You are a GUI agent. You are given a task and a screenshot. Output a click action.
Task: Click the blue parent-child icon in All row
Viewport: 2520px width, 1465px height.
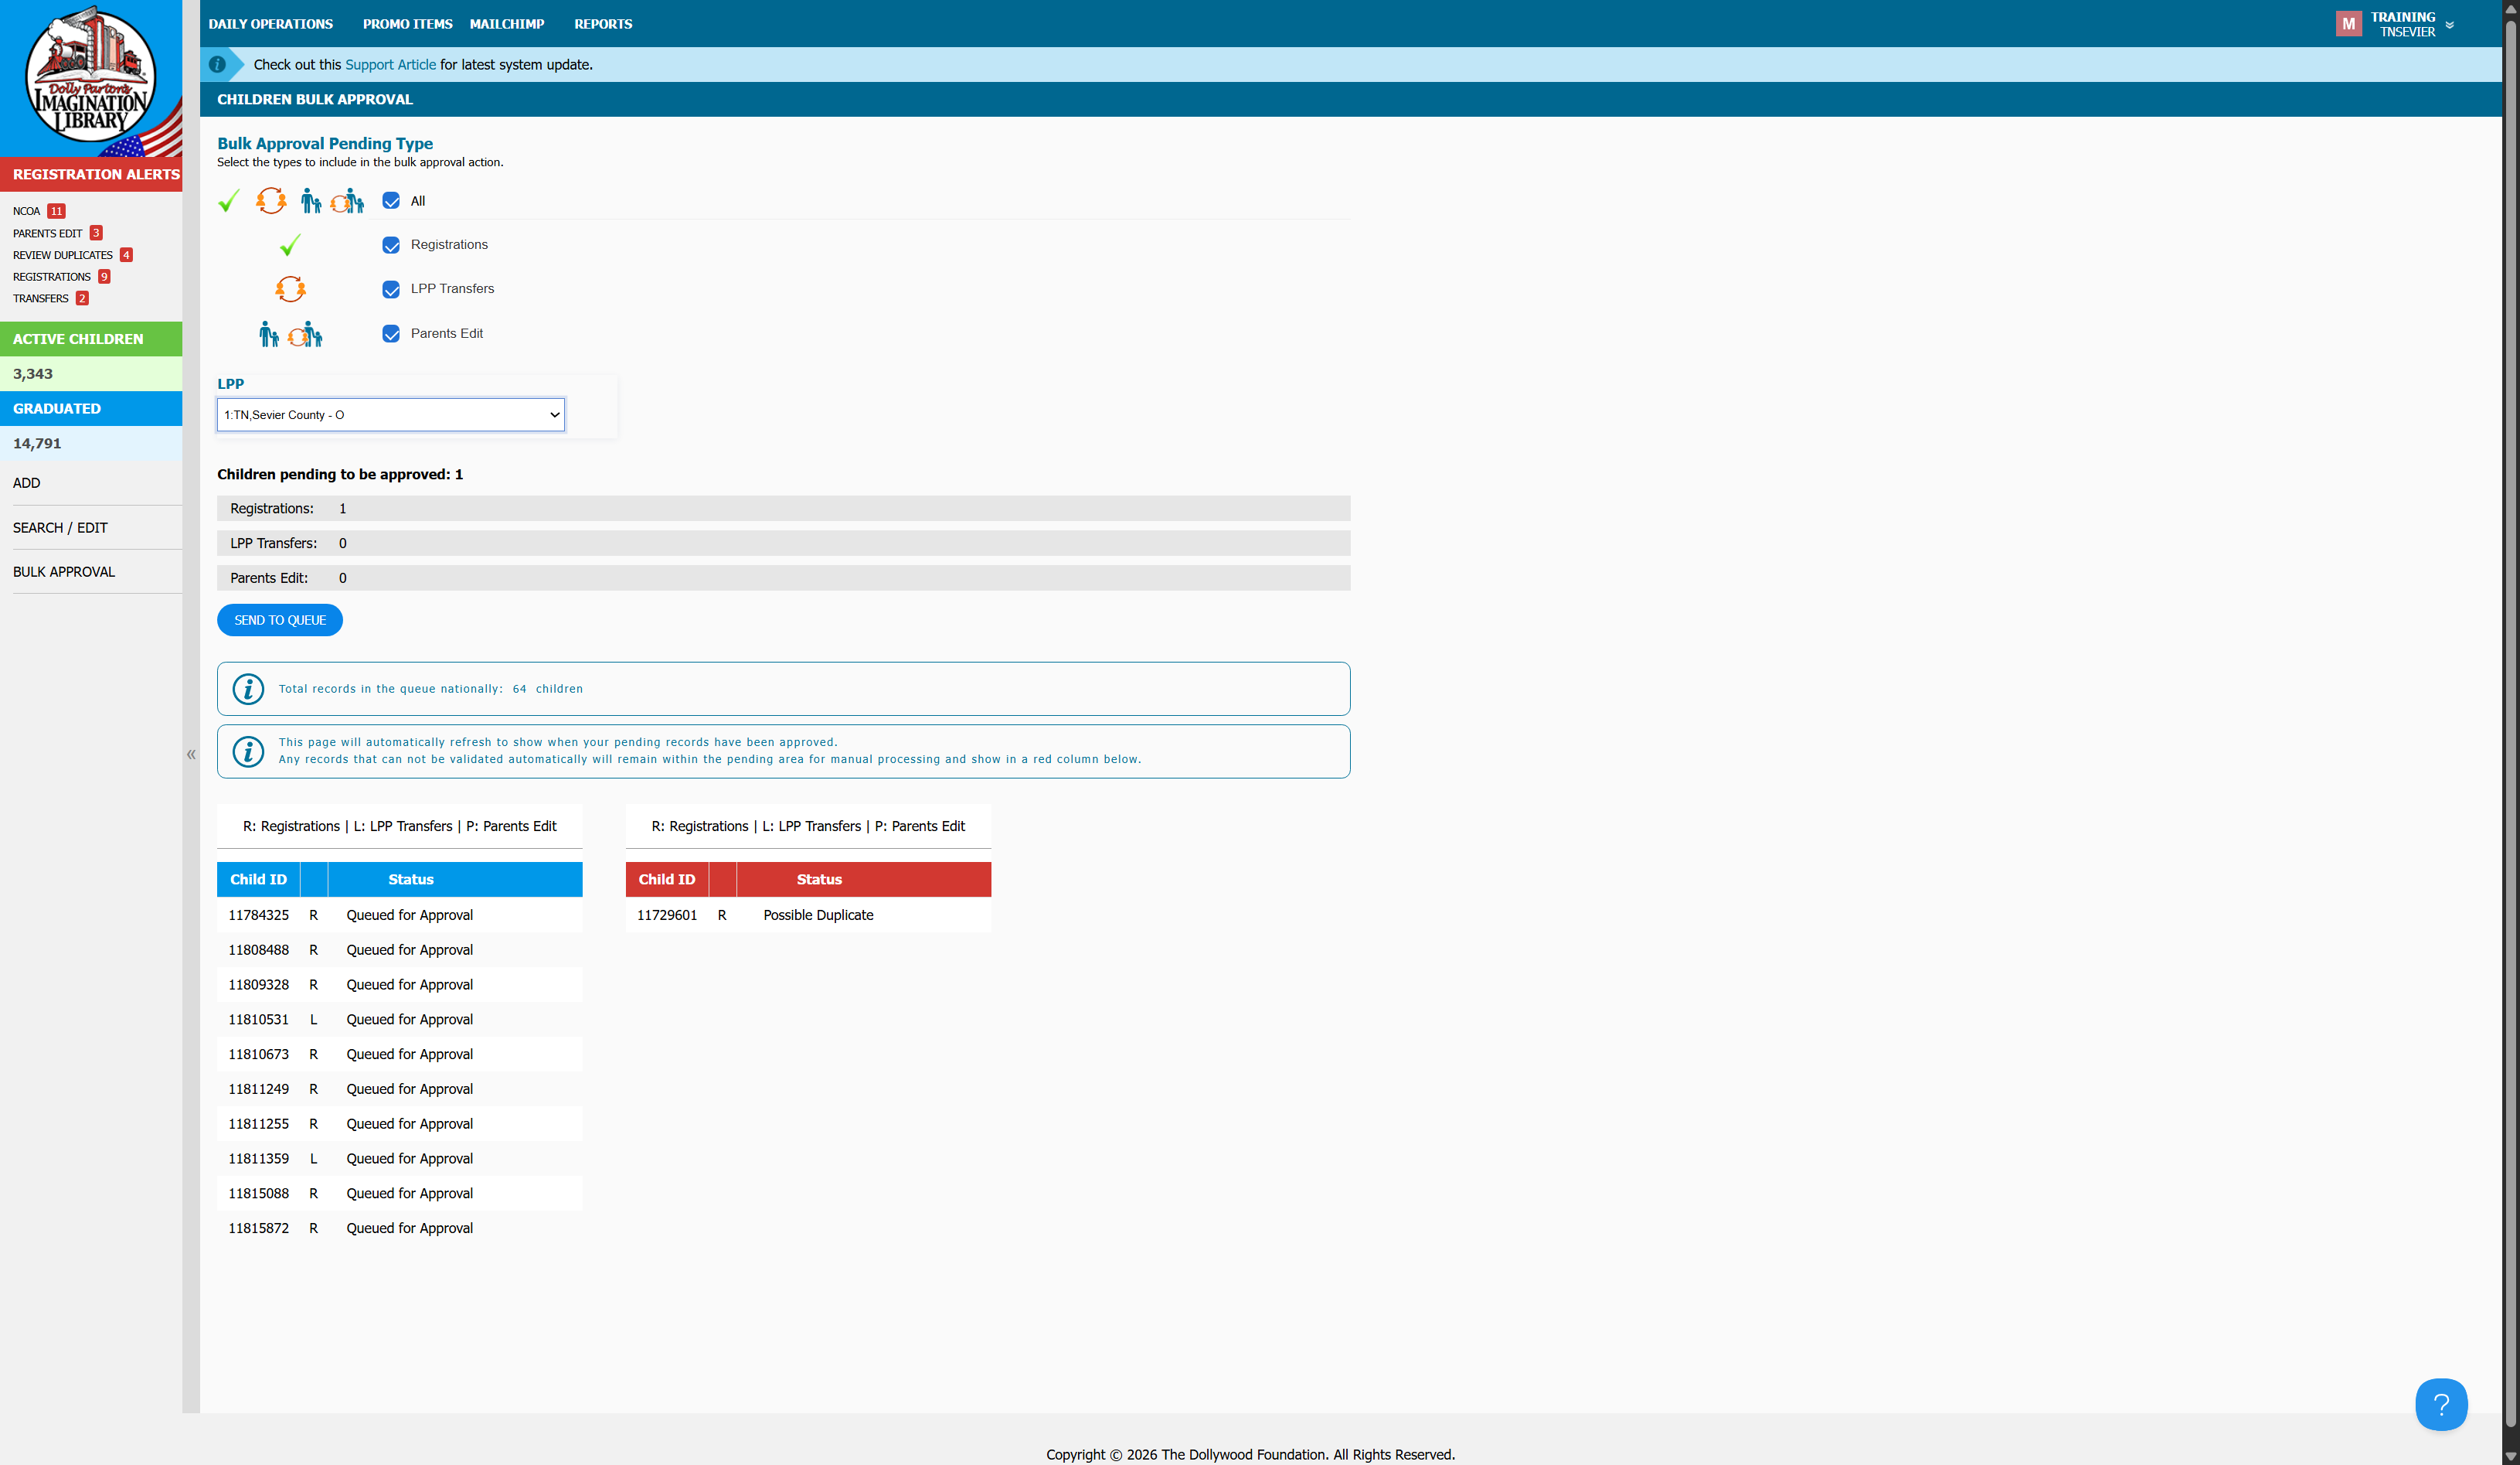[311, 201]
